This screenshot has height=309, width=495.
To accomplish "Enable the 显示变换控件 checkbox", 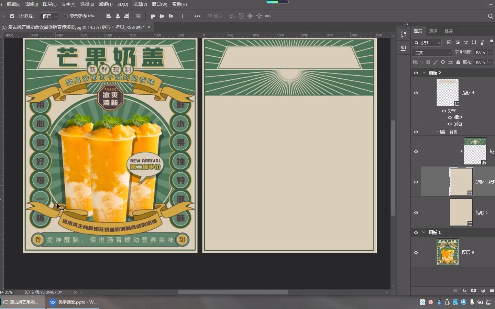I will [66, 16].
